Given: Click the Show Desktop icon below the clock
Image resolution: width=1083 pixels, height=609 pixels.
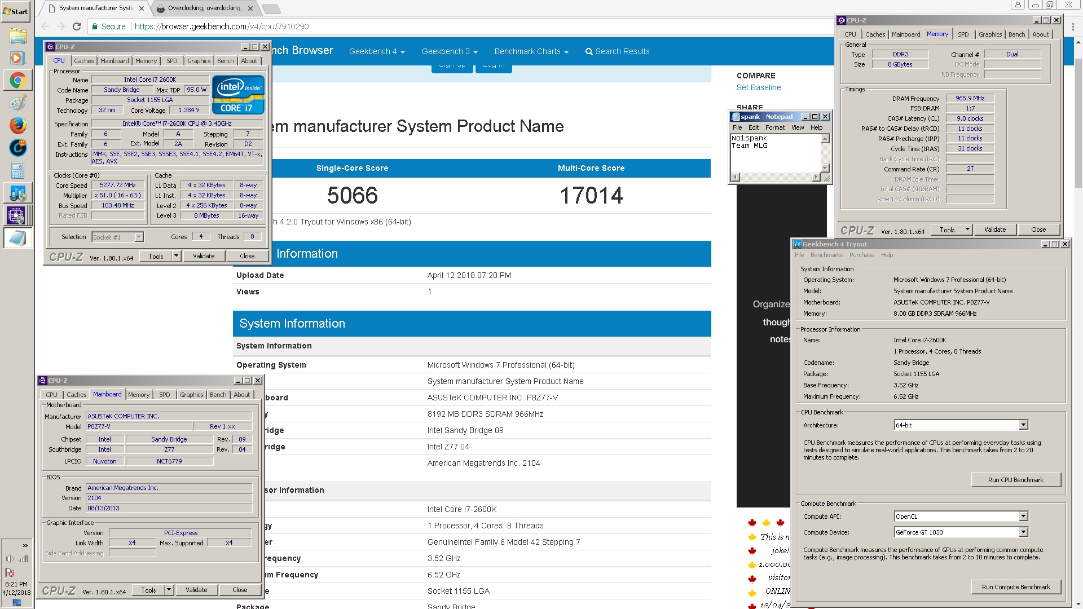Looking at the screenshot, I should 16,603.
